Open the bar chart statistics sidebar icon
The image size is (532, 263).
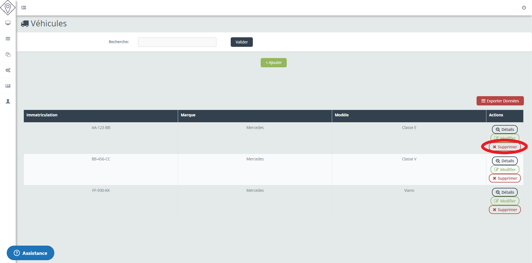click(8, 86)
